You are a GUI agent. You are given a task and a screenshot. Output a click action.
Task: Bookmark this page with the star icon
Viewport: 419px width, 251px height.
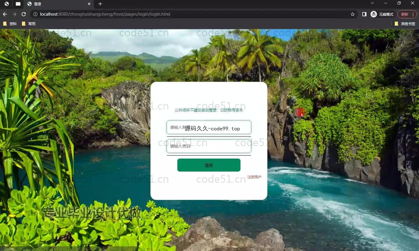point(353,14)
